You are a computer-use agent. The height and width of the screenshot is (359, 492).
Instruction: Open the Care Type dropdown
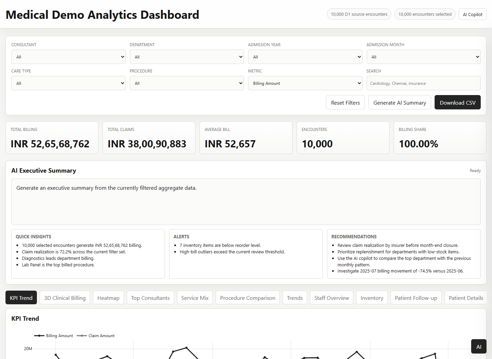coord(68,83)
